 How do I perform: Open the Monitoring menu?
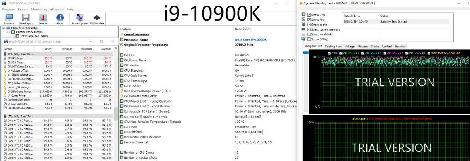pos(39,10)
